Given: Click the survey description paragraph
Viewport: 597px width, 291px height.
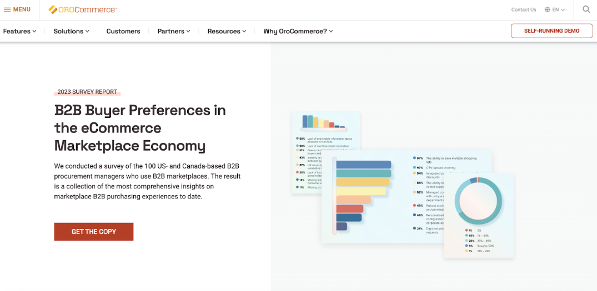Looking at the screenshot, I should tap(147, 182).
